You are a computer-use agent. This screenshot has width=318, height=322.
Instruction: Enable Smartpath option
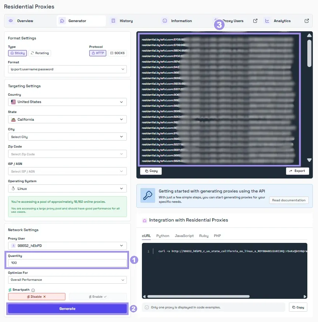[98, 297]
